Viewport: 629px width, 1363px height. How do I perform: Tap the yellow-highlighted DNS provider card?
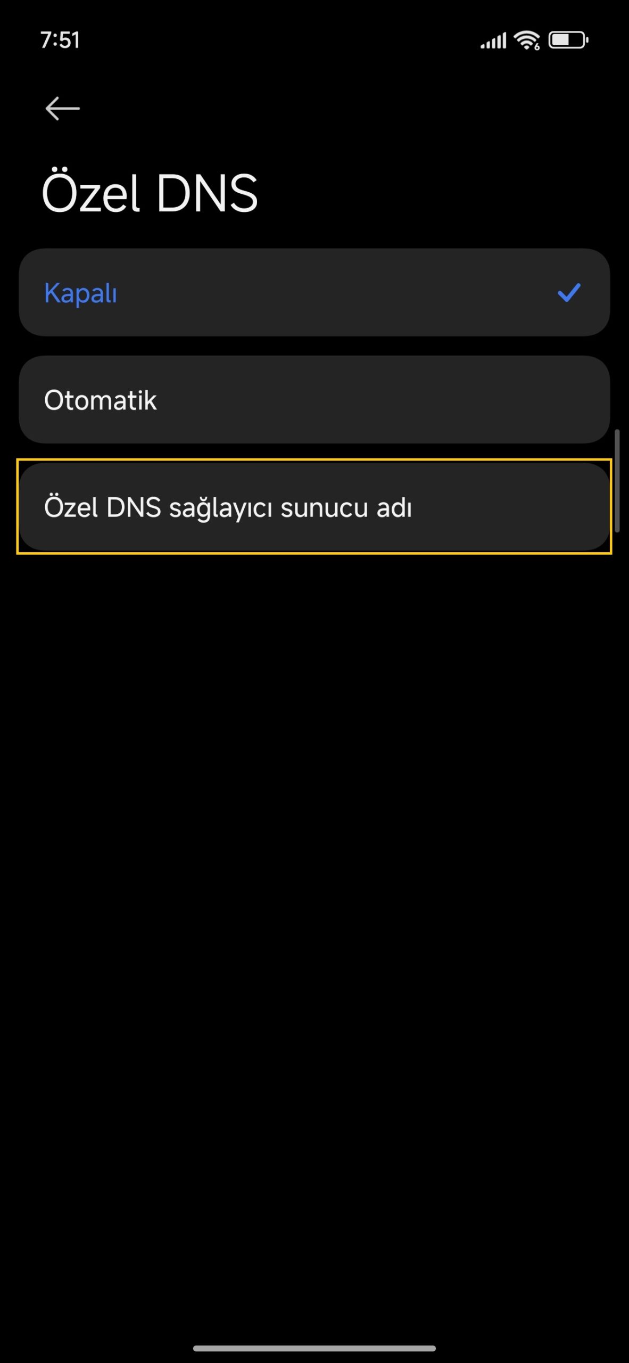click(314, 506)
